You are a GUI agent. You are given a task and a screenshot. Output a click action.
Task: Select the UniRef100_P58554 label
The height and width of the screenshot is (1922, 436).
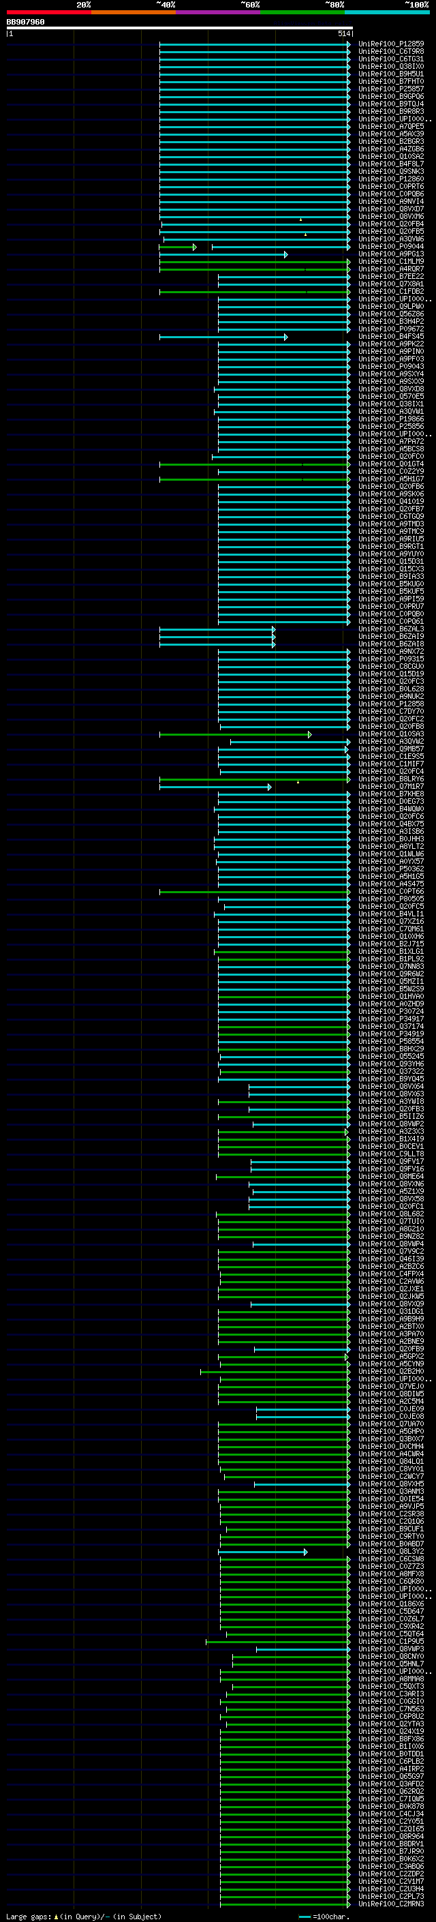[391, 1042]
